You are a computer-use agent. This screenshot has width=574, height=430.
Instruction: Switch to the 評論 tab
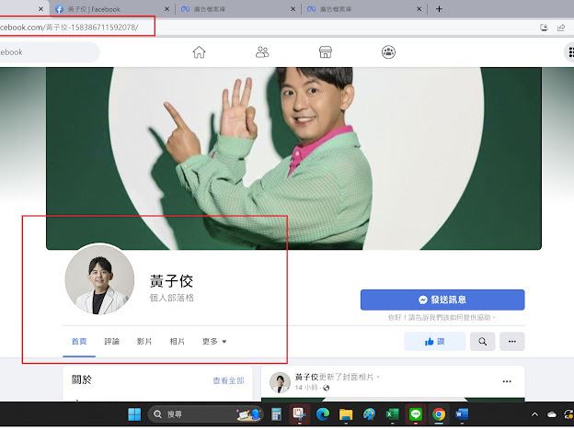[111, 342]
